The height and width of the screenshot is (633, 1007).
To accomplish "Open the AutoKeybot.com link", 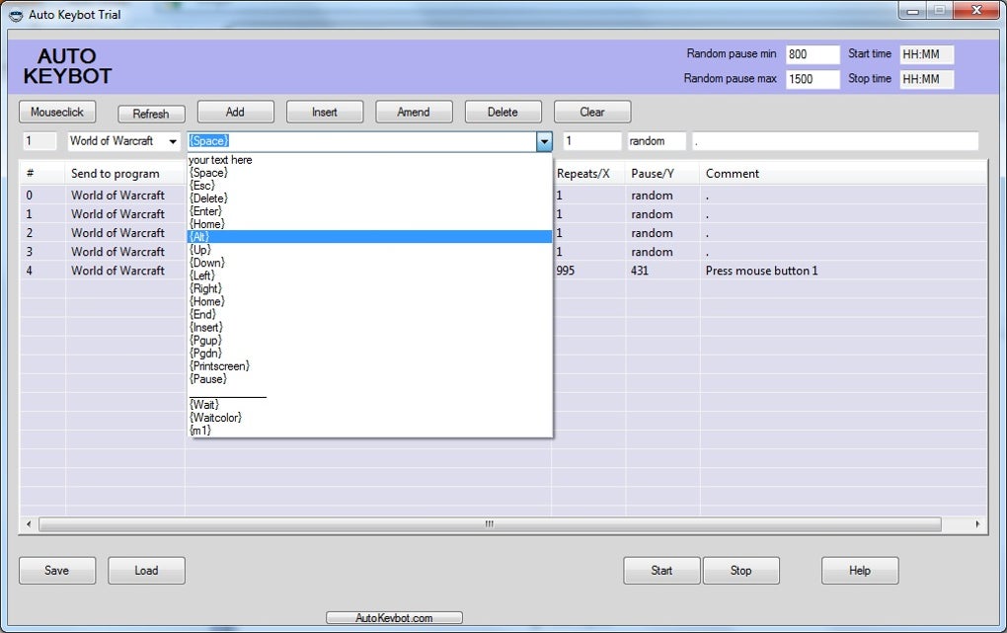I will 394,617.
